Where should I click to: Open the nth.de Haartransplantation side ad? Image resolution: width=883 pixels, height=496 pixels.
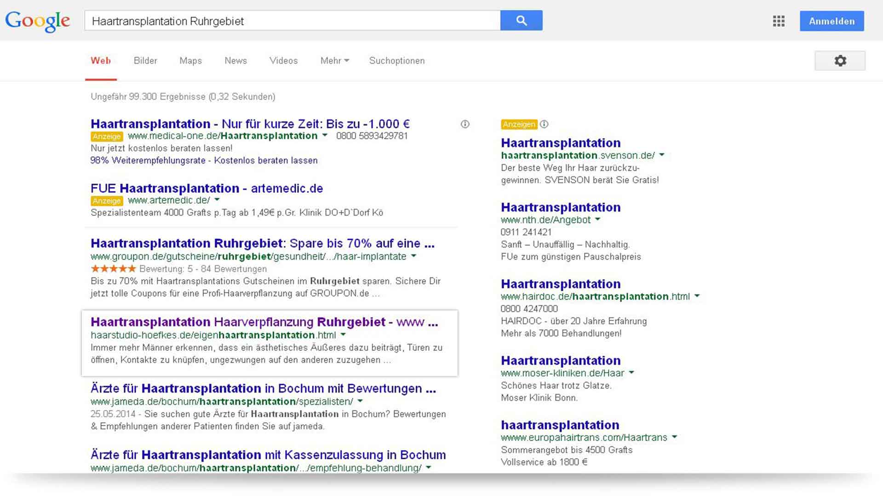[561, 207]
